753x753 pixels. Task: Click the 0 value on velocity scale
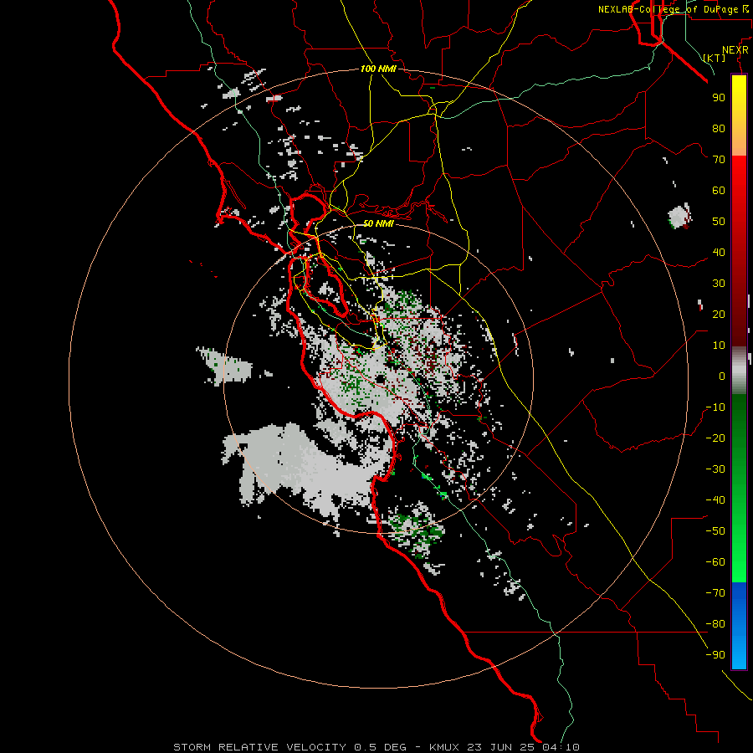coord(722,376)
